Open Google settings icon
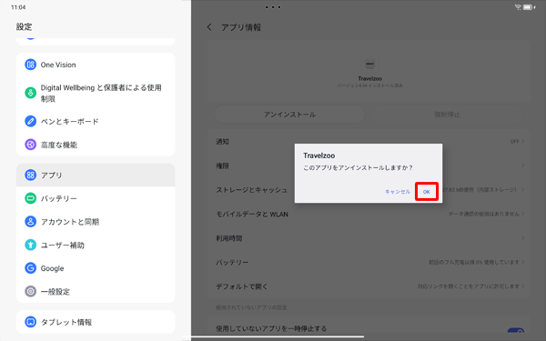The image size is (546, 341). point(30,268)
